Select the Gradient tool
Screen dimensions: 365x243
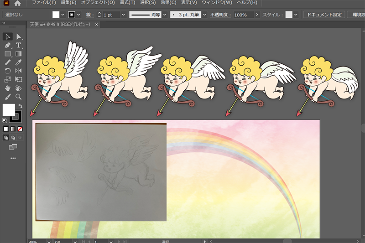click(x=19, y=54)
